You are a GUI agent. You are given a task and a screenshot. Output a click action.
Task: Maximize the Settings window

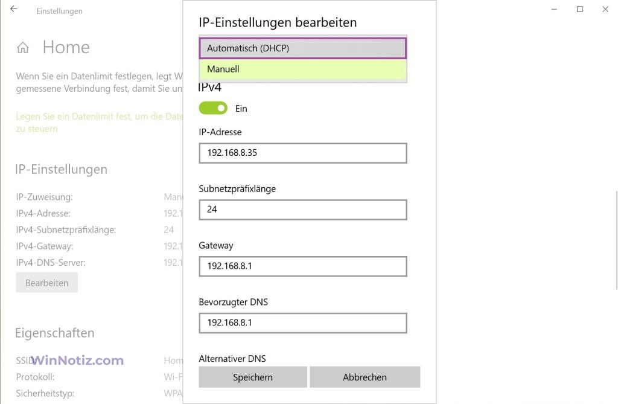point(579,9)
